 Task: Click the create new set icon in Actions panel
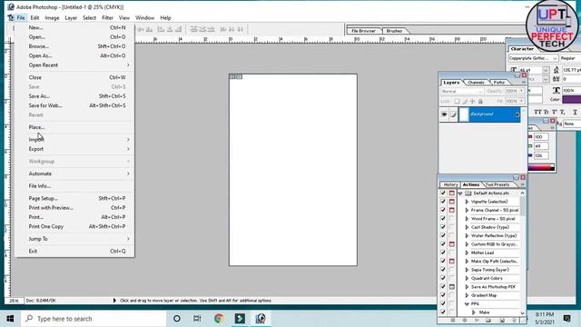point(488,320)
